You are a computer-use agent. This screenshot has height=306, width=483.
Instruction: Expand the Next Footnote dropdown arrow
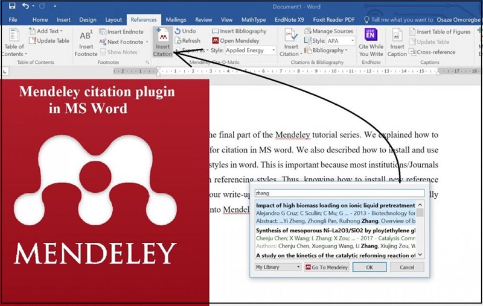pyautogui.click(x=147, y=42)
